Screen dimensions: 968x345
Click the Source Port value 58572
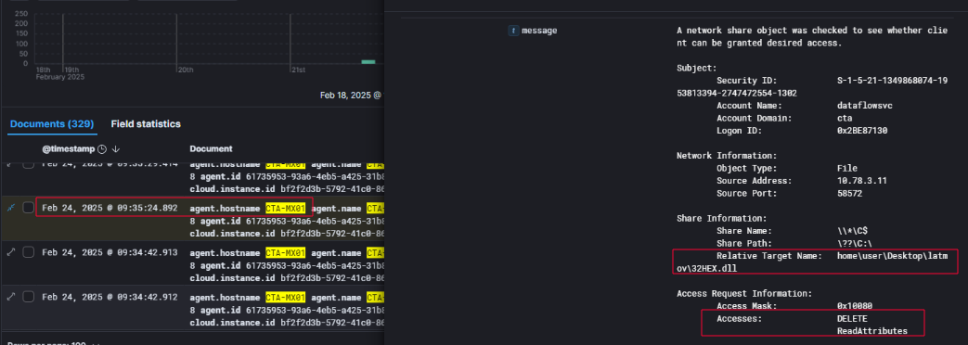(849, 193)
